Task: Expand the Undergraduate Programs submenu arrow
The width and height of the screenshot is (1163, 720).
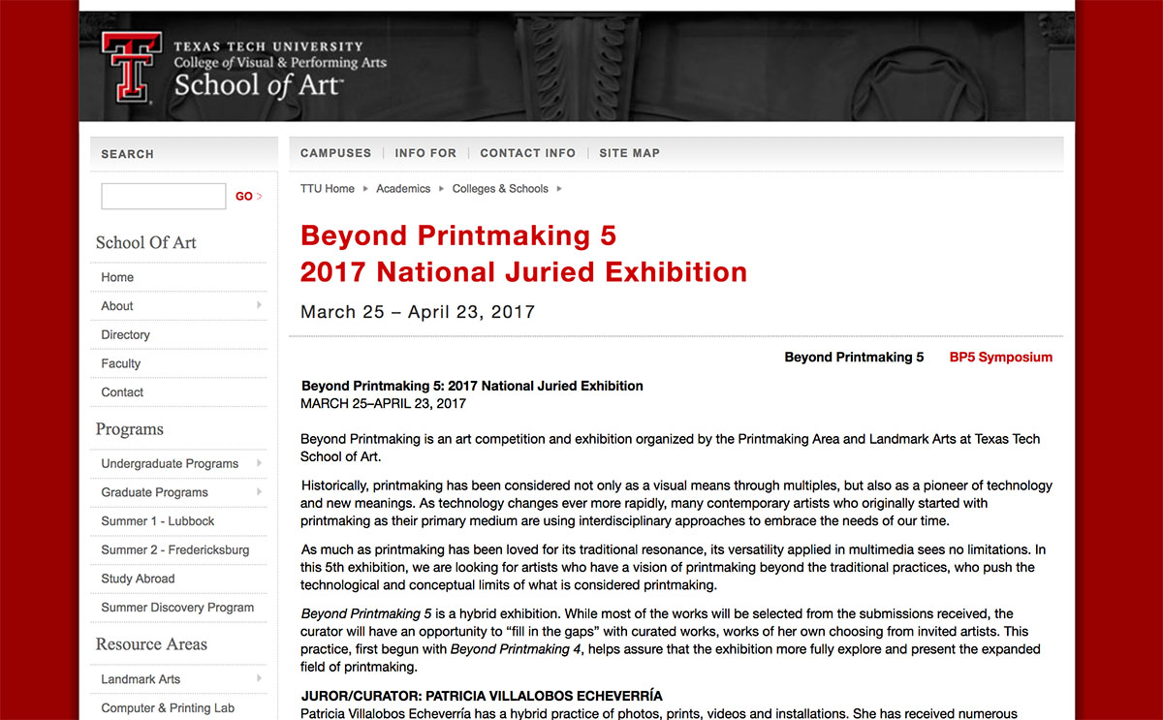Action: coord(259,463)
